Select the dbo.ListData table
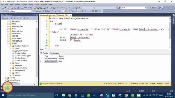This screenshot has width=175, height=98. tap(22, 53)
